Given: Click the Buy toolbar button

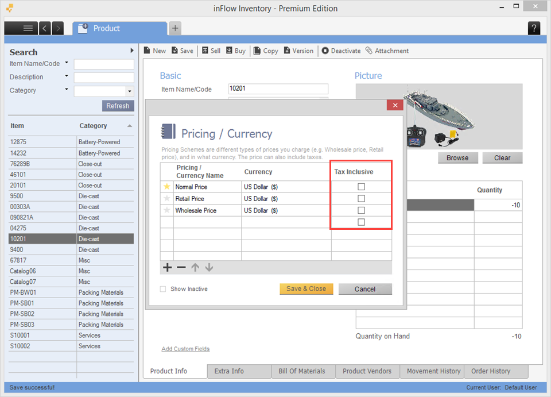Looking at the screenshot, I should 236,51.
